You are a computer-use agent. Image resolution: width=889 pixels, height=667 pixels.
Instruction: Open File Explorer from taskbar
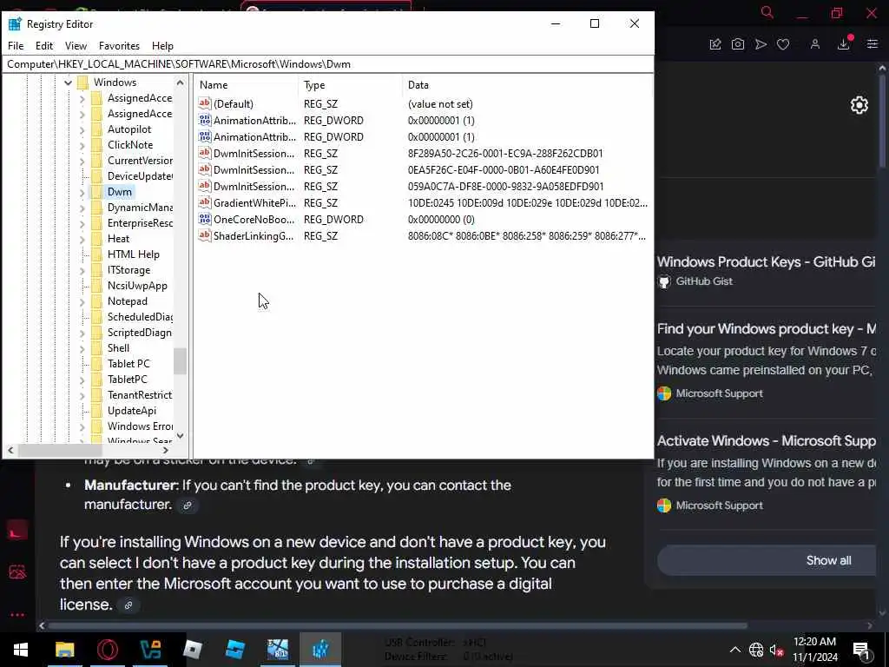64,650
